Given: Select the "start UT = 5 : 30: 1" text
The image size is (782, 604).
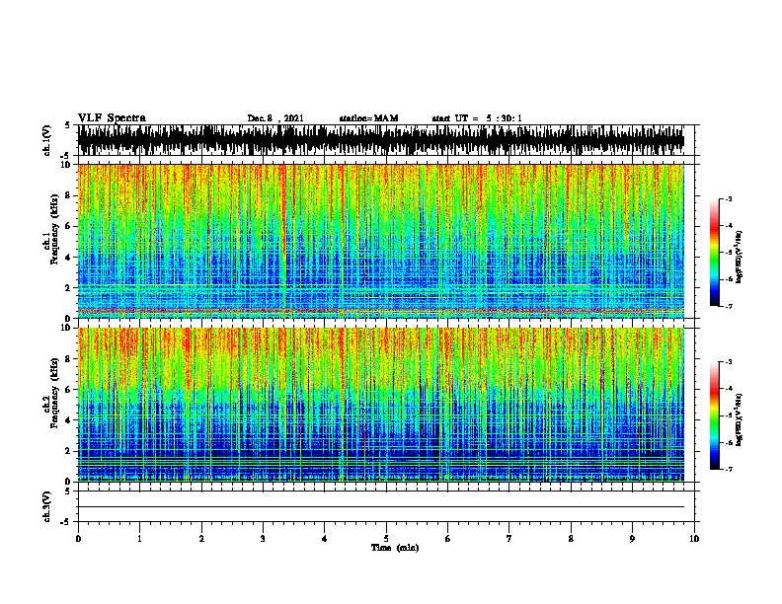Looking at the screenshot, I should [x=477, y=118].
